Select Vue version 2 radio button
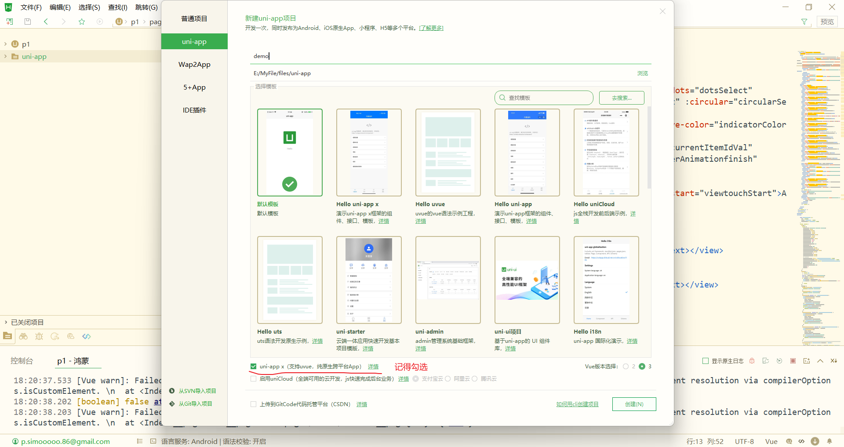844x447 pixels. (626, 366)
